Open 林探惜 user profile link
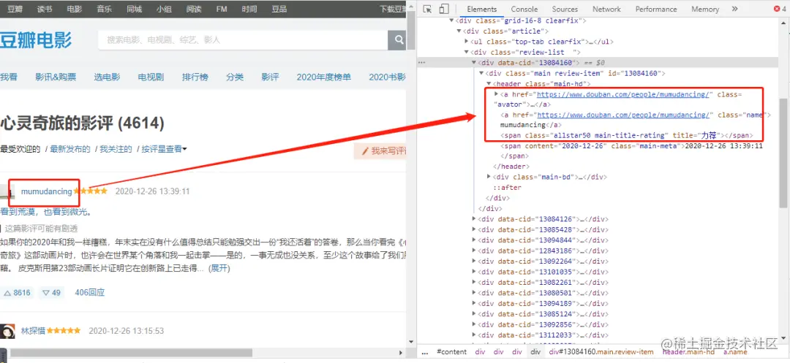Viewport: 790px width, 363px height. point(33,331)
